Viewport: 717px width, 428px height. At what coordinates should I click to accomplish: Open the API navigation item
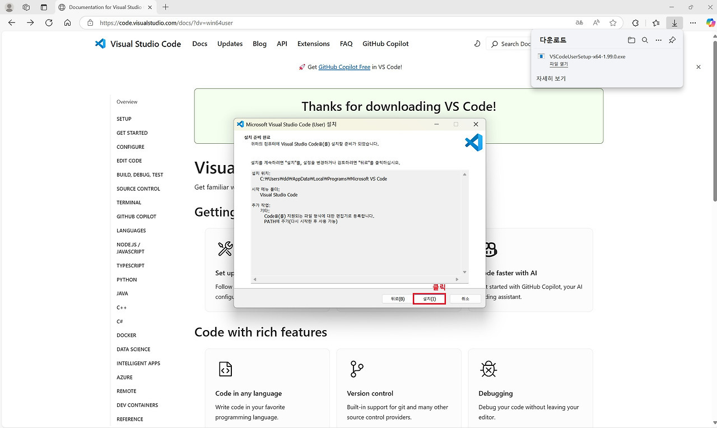pyautogui.click(x=282, y=44)
